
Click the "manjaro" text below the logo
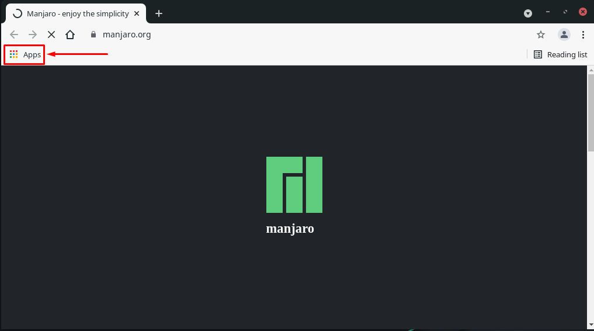pos(290,229)
